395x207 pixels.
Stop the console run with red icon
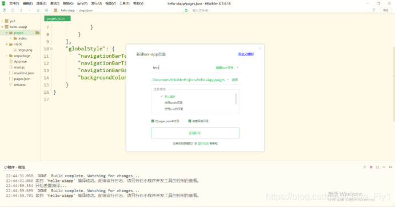point(371,167)
